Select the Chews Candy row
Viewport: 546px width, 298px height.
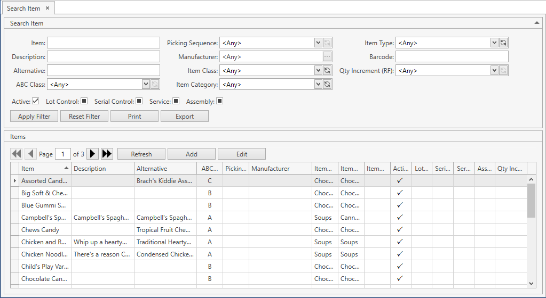268,229
